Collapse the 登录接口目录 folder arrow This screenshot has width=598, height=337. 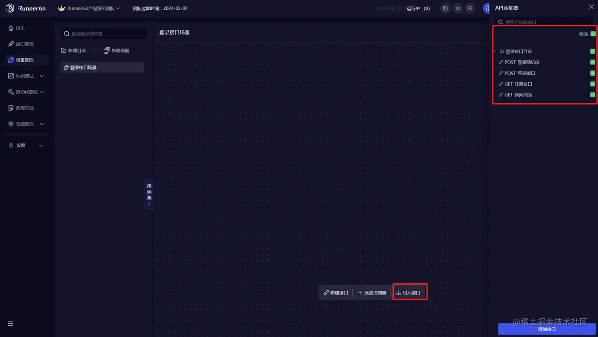(495, 51)
